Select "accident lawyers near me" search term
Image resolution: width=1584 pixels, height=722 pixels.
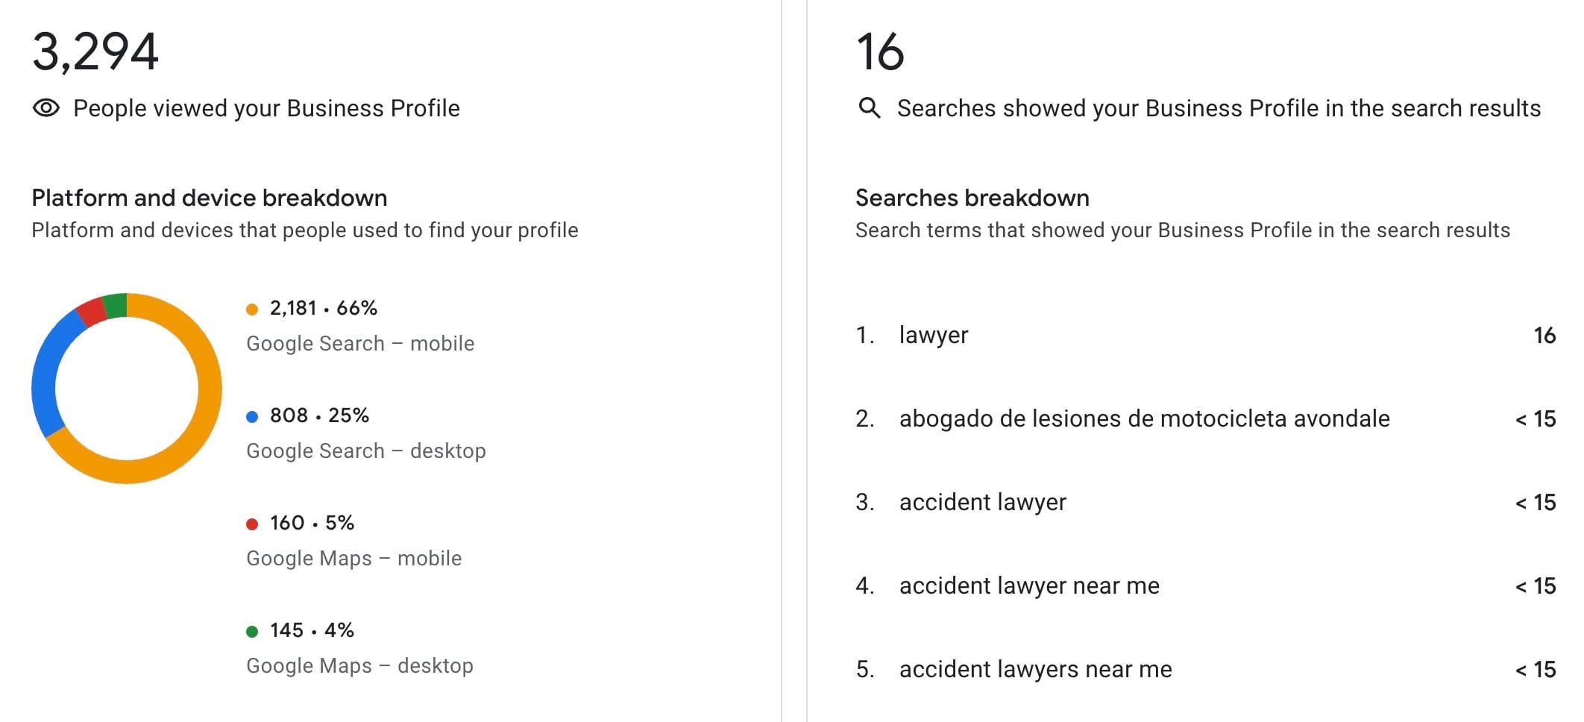[1035, 669]
